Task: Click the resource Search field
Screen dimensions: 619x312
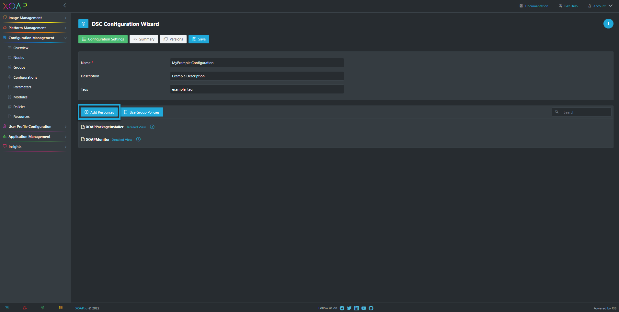Action: tap(586, 112)
